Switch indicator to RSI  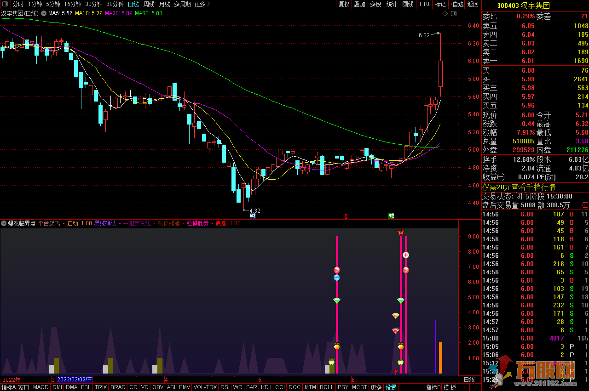(x=225, y=387)
